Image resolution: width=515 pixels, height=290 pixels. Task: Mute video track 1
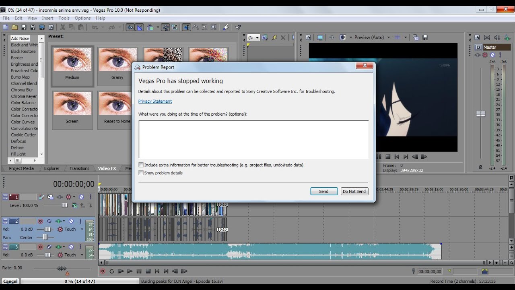81,197
